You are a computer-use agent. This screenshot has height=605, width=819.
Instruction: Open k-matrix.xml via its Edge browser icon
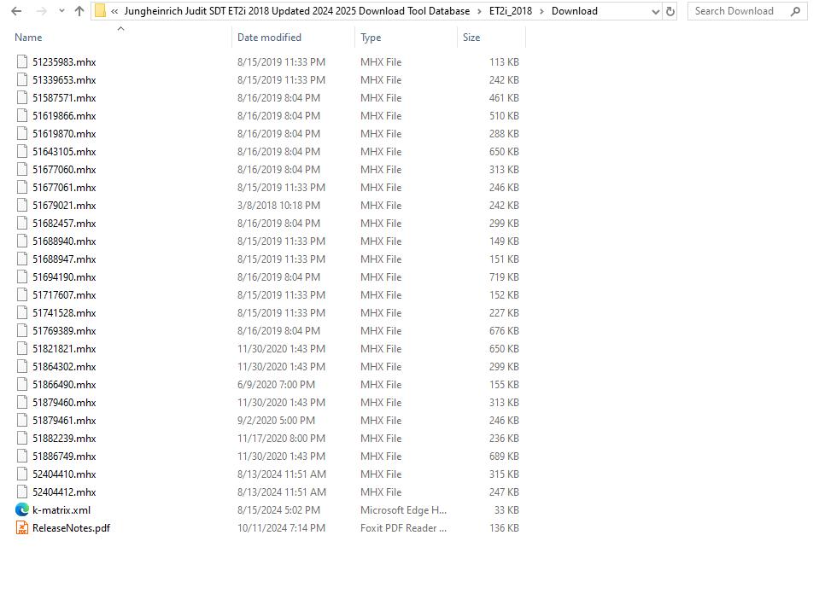point(20,509)
